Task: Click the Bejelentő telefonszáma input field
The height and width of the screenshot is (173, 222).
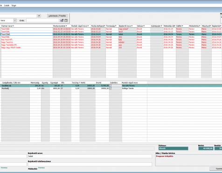Action: coord(90,164)
